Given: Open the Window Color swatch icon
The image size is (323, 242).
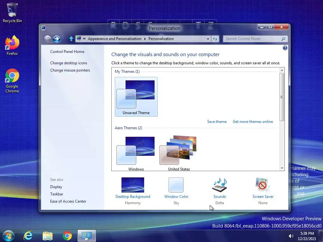Looking at the screenshot, I should click(176, 185).
